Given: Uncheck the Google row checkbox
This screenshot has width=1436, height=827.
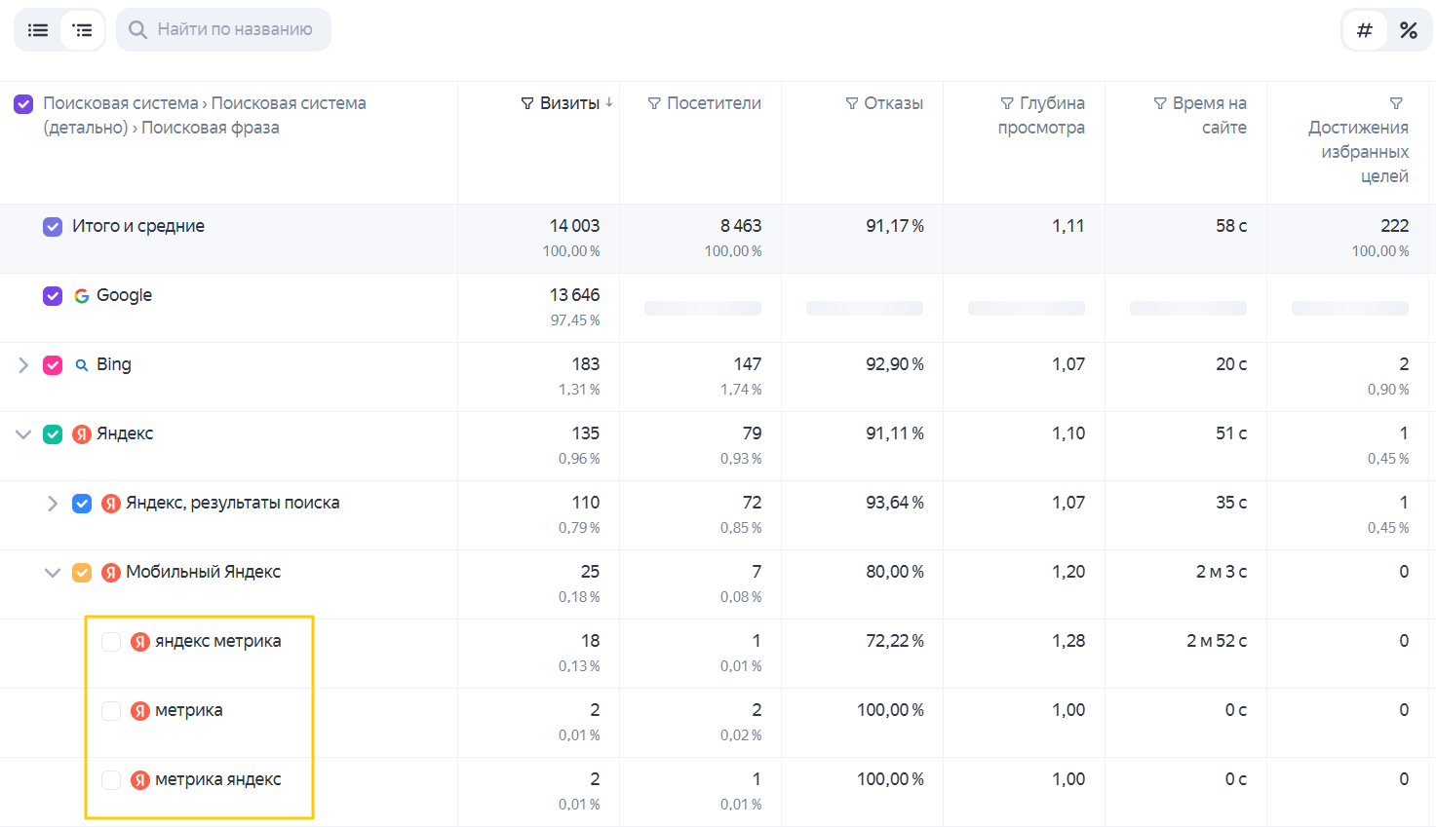Looking at the screenshot, I should tap(53, 296).
